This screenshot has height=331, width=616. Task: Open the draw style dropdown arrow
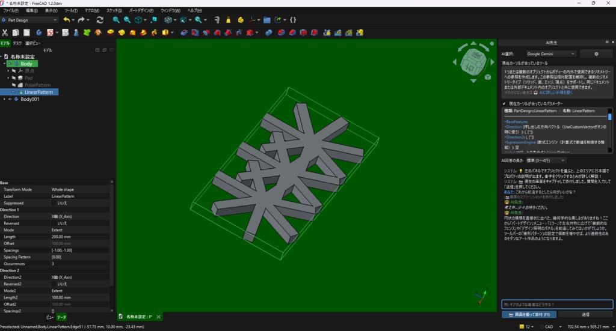175,20
